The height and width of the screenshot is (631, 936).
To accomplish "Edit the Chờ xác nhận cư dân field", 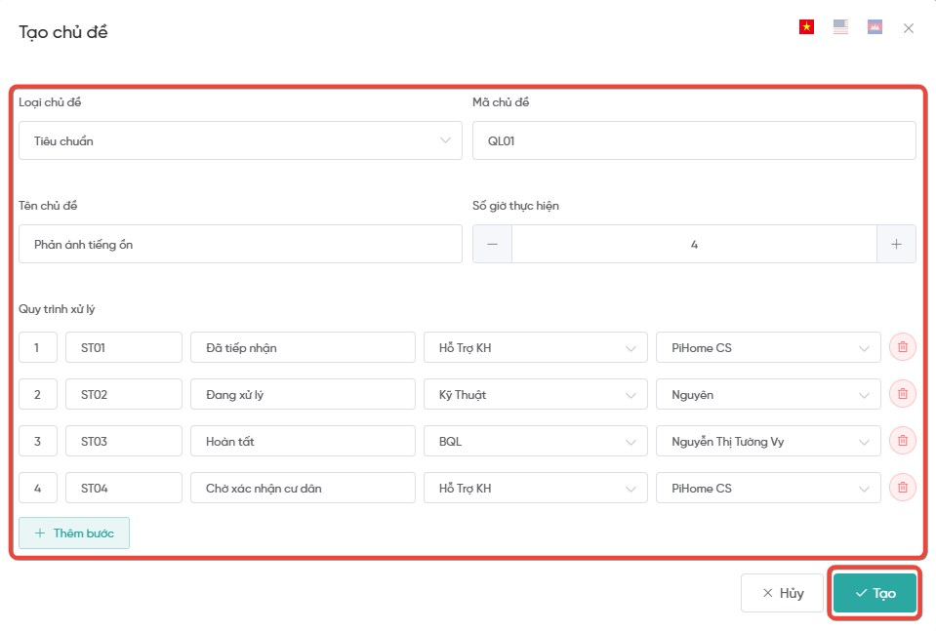I will click(x=303, y=488).
